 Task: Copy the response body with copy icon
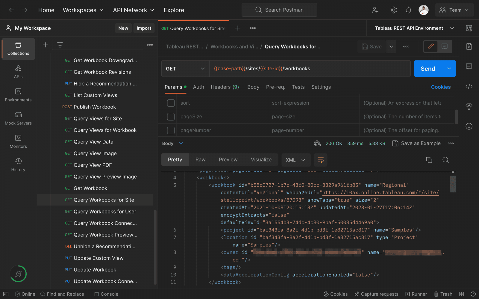point(429,160)
